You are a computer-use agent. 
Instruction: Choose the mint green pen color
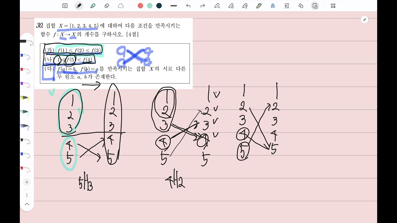coord(150,6)
